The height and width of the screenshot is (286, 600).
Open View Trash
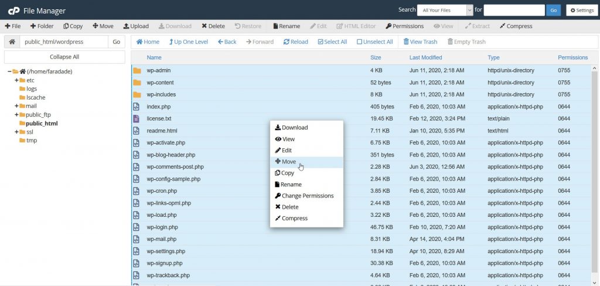click(x=420, y=42)
